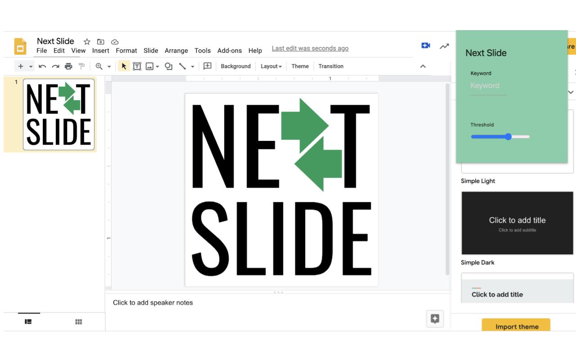This screenshot has width=576, height=360.
Task: Click the Import theme button
Action: pyautogui.click(x=516, y=326)
